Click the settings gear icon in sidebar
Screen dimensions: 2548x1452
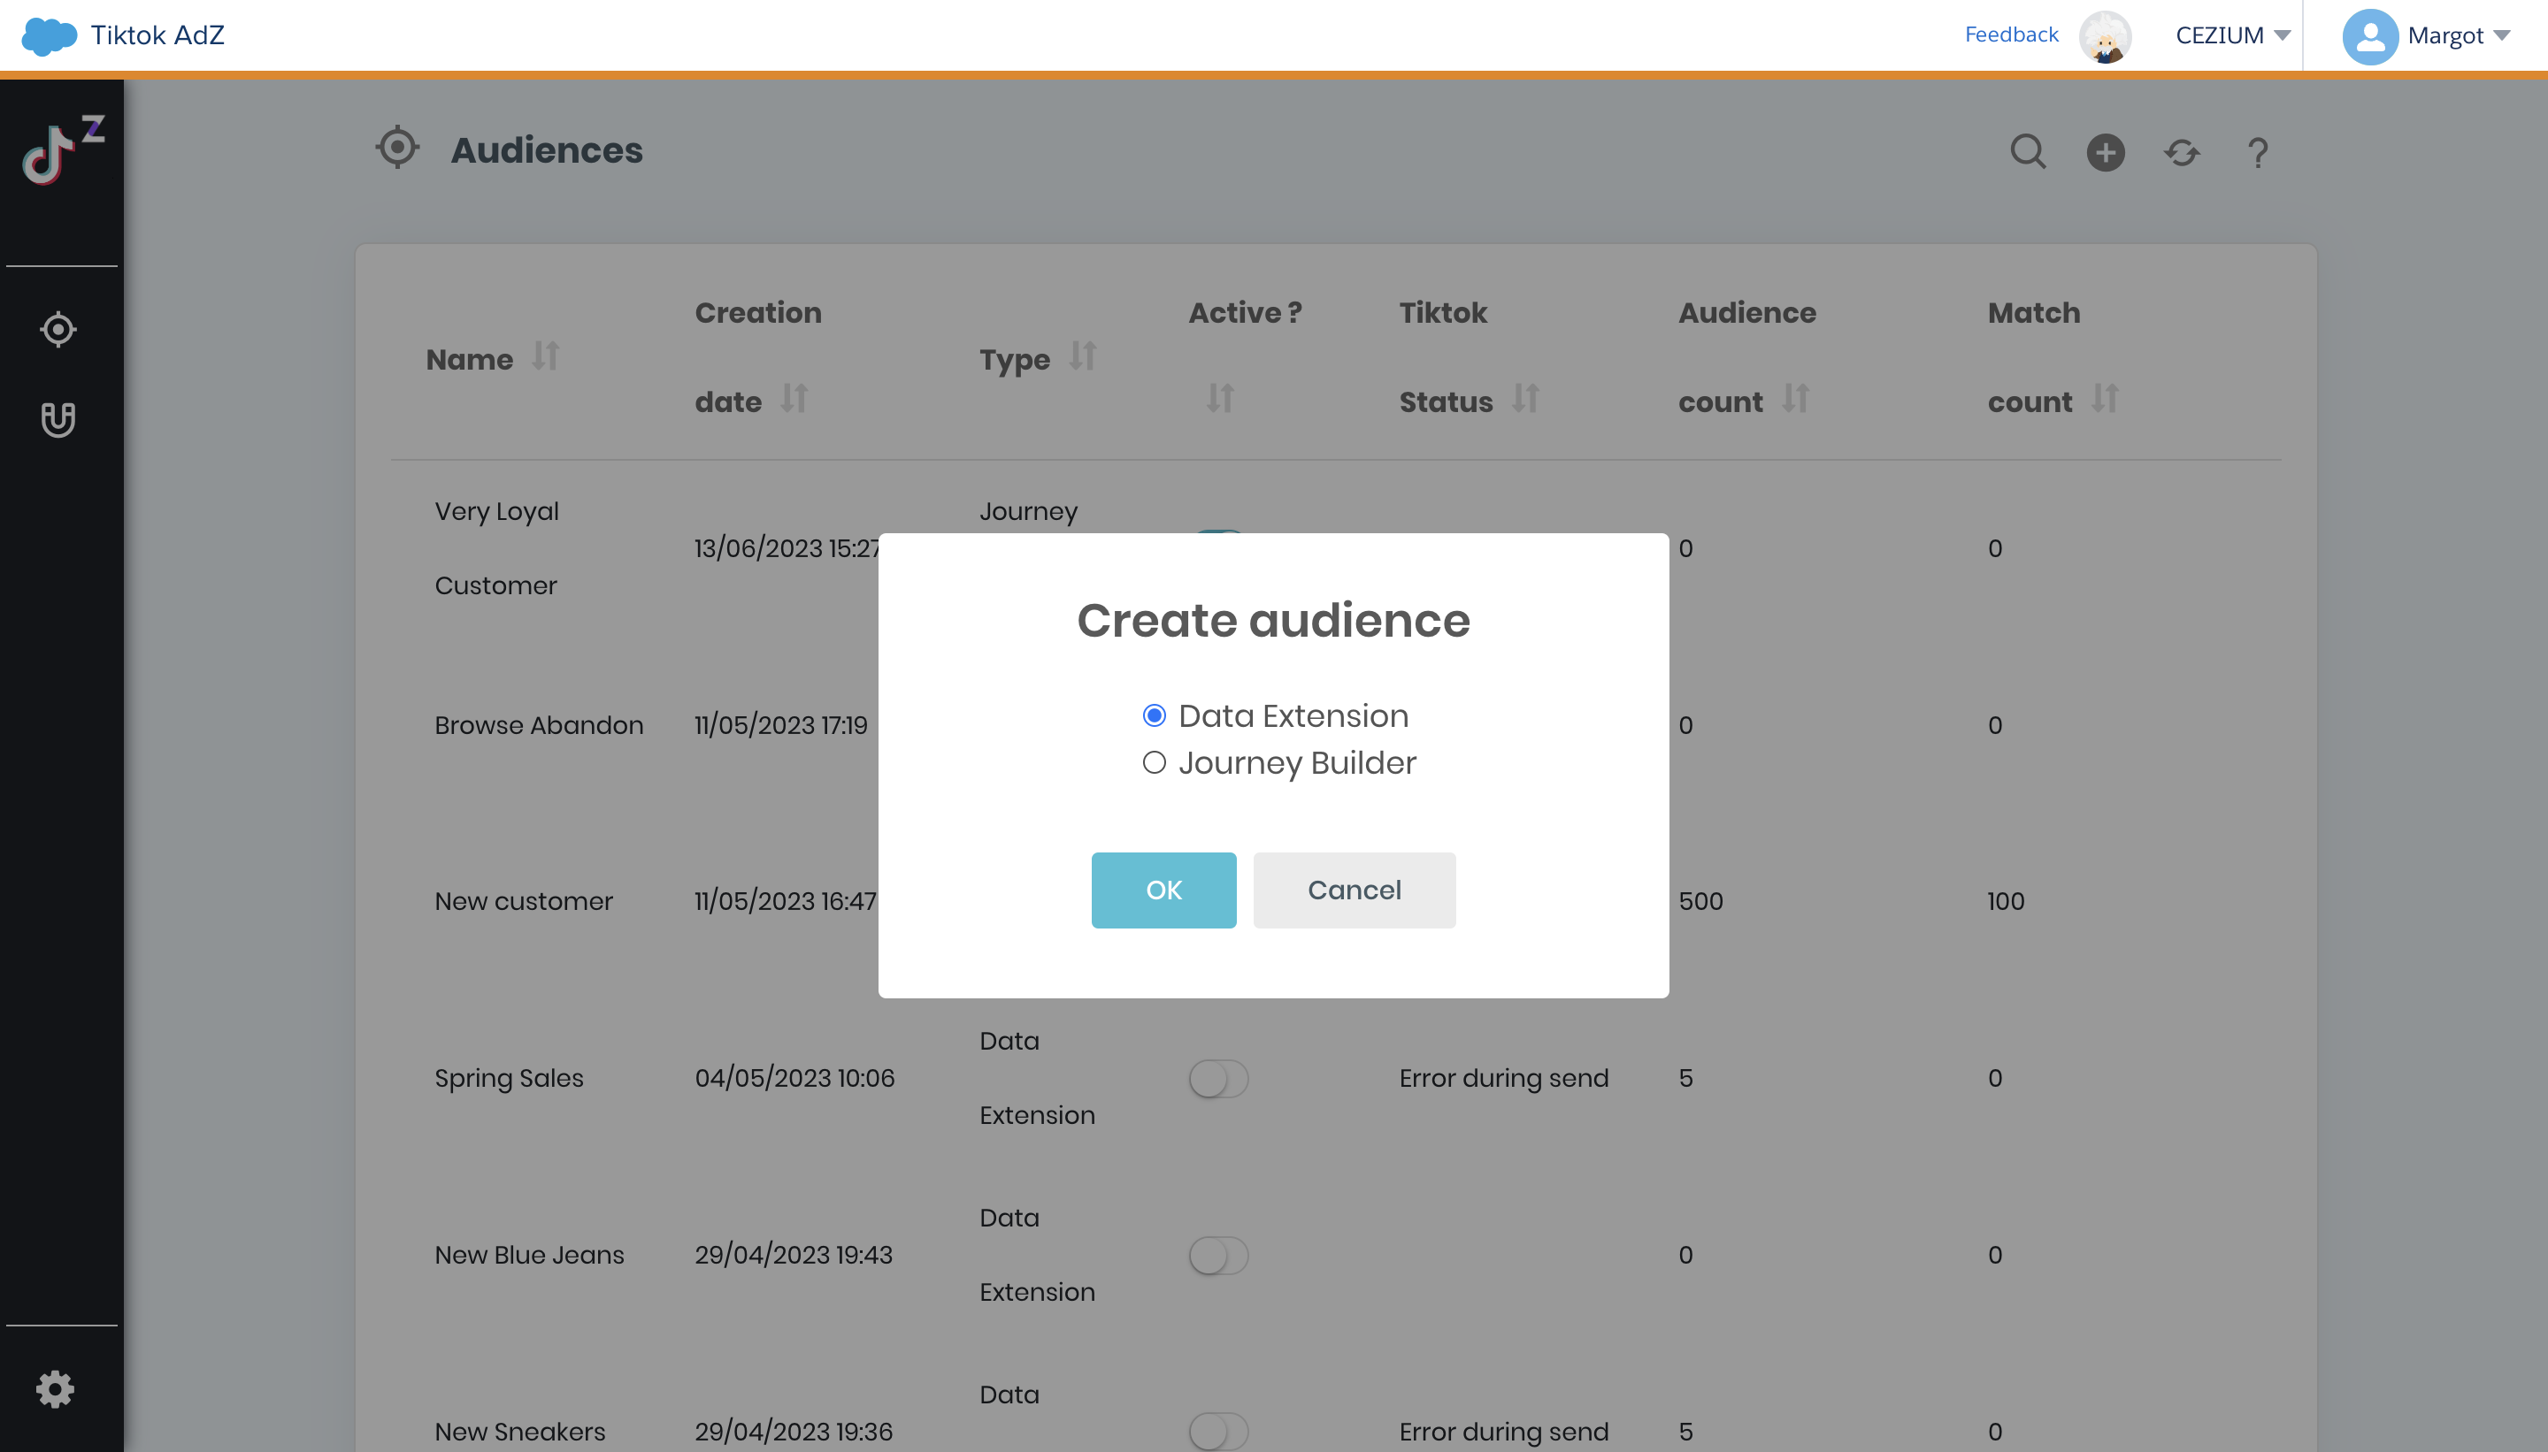(54, 1389)
